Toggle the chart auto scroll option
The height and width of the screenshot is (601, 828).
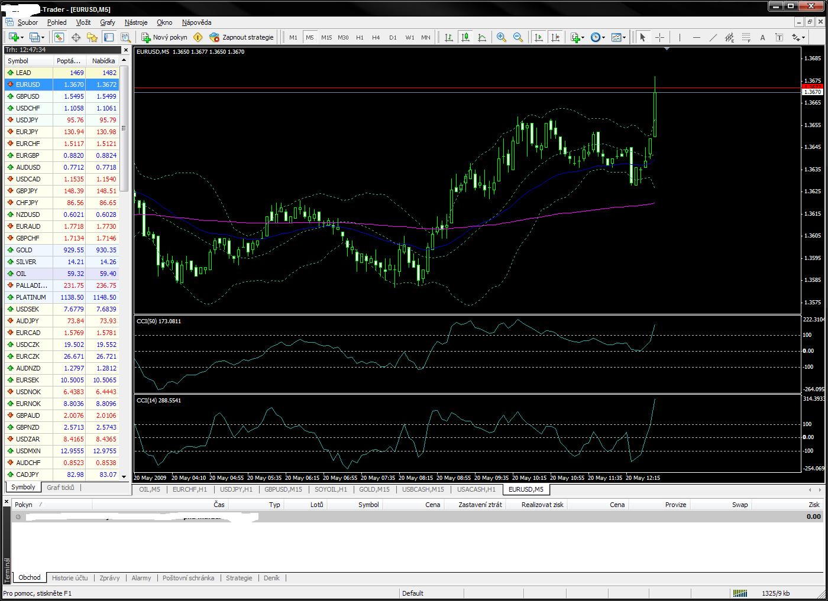pyautogui.click(x=538, y=37)
